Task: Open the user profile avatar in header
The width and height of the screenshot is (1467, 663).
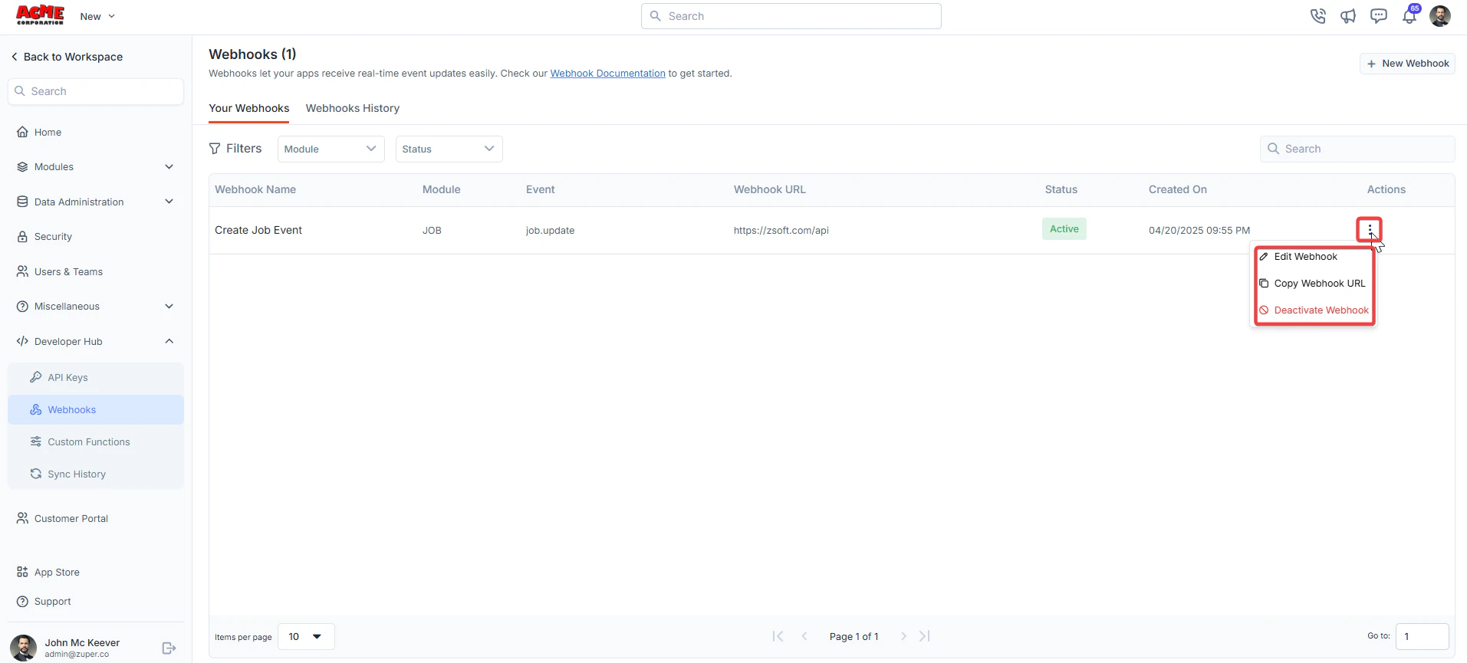Action: pyautogui.click(x=1440, y=16)
